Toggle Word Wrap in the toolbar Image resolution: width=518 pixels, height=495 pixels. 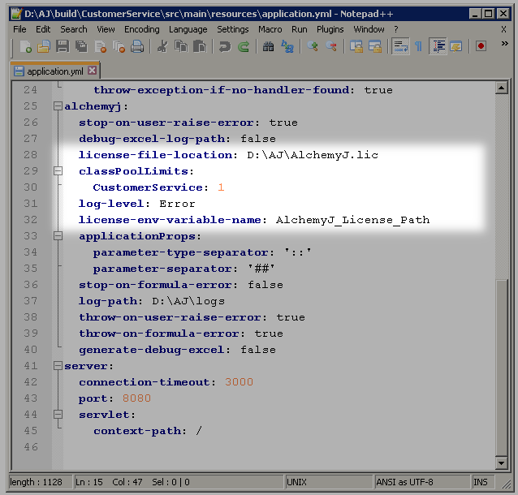pyautogui.click(x=400, y=46)
